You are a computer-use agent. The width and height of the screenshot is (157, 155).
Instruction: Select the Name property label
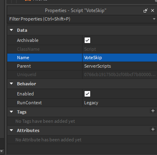point(23,58)
